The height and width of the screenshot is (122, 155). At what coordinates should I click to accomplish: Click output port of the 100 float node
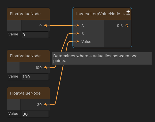[46, 68]
